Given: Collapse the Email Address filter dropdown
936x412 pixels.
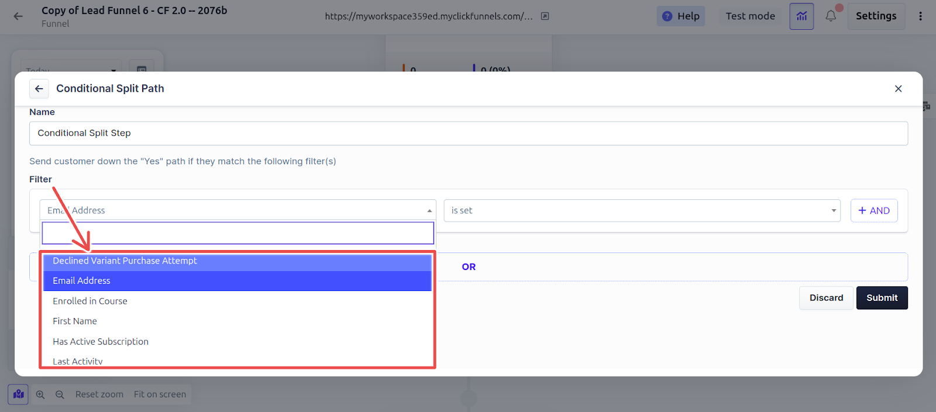Looking at the screenshot, I should click(x=238, y=210).
